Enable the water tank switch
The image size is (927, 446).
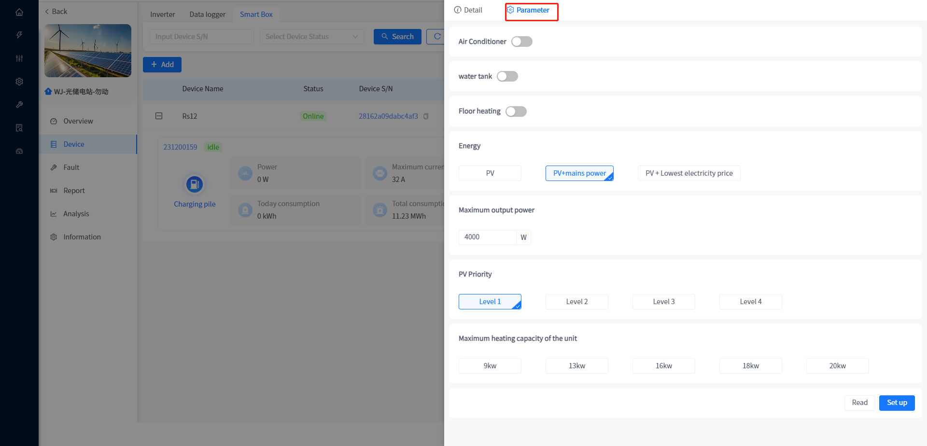pyautogui.click(x=507, y=76)
